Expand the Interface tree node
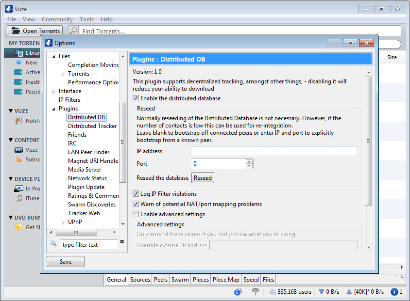 [x=53, y=92]
